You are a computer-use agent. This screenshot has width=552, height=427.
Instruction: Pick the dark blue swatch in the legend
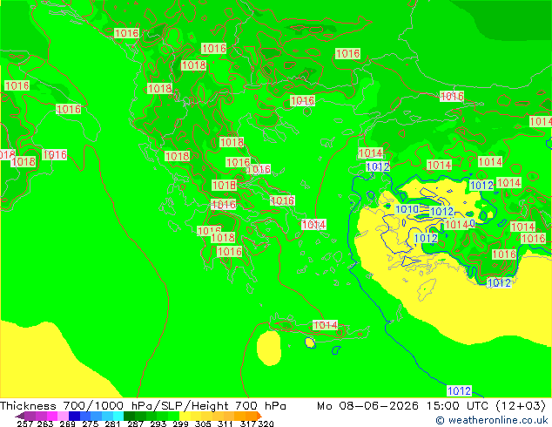point(74,416)
